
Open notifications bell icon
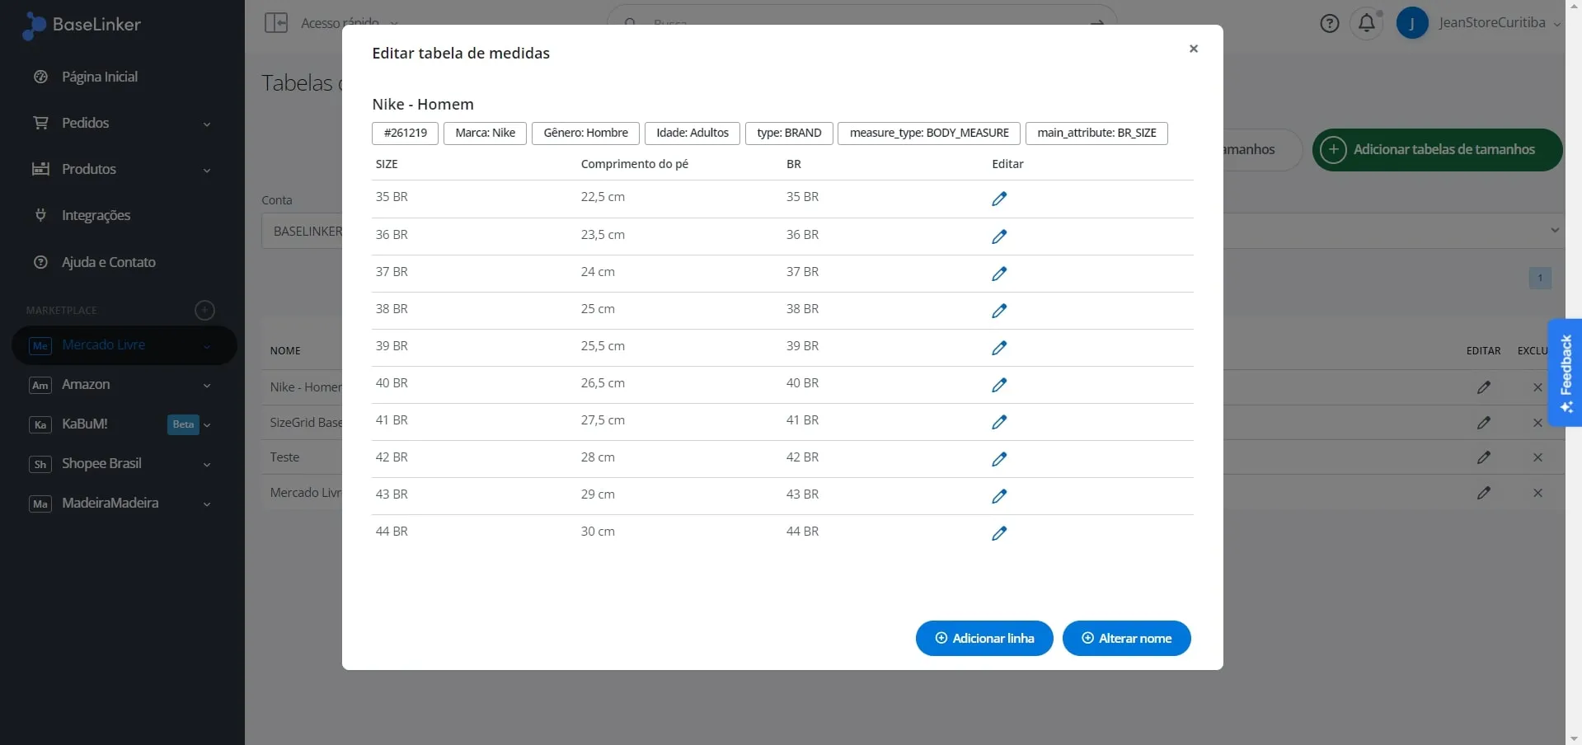click(1366, 23)
